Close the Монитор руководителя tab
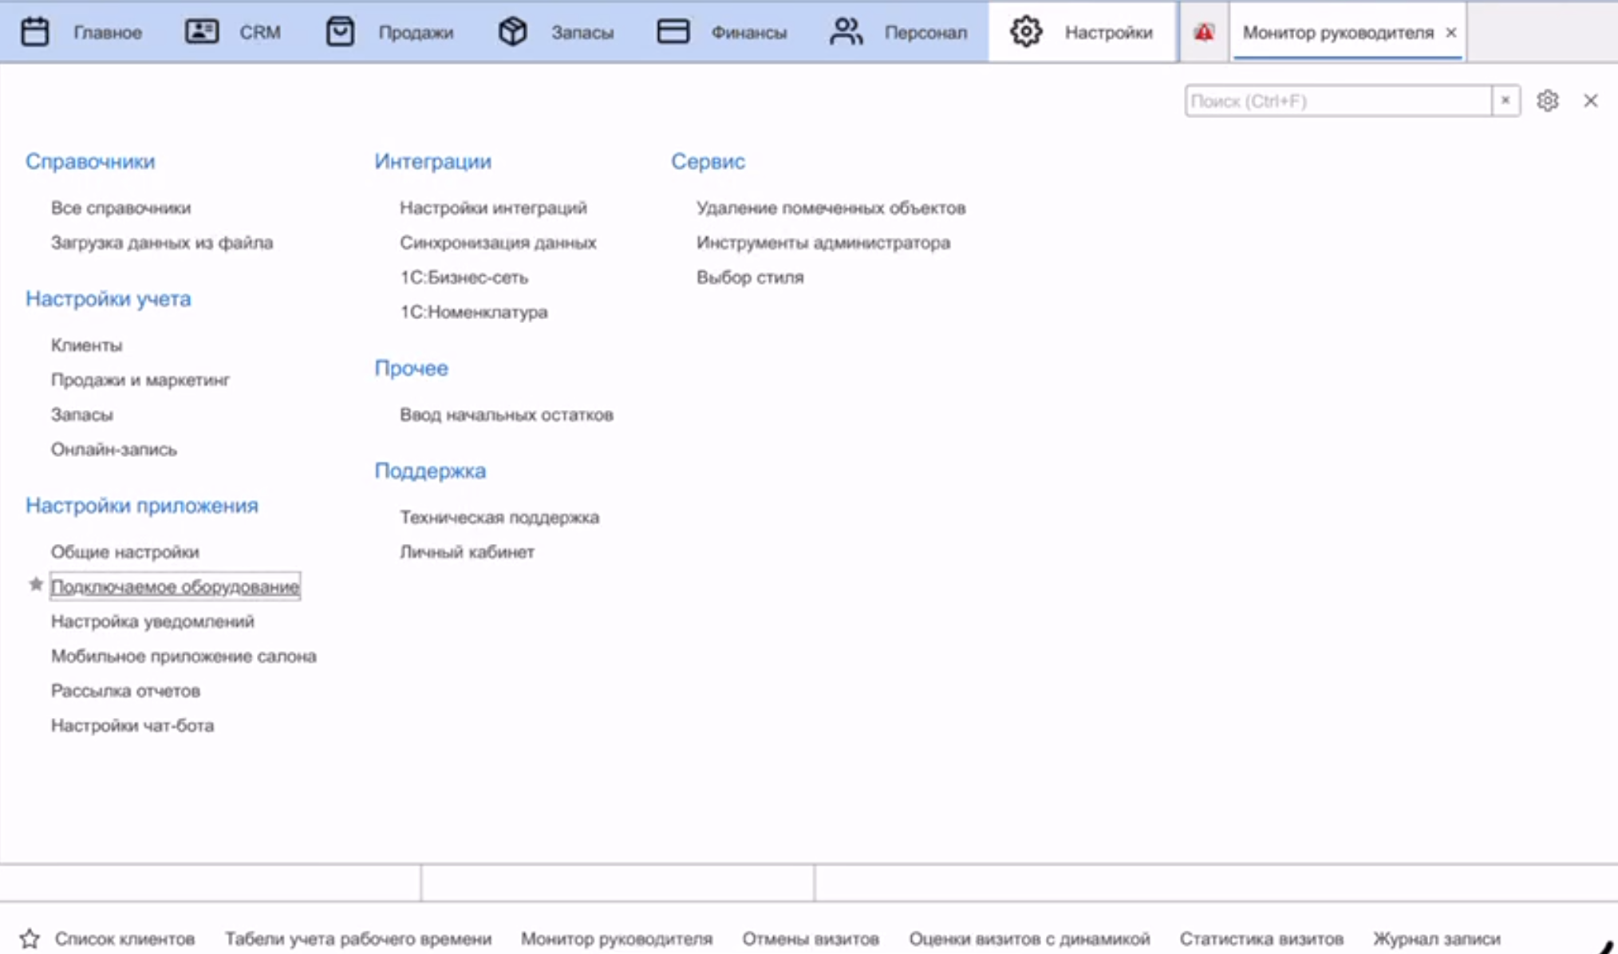 (1451, 33)
